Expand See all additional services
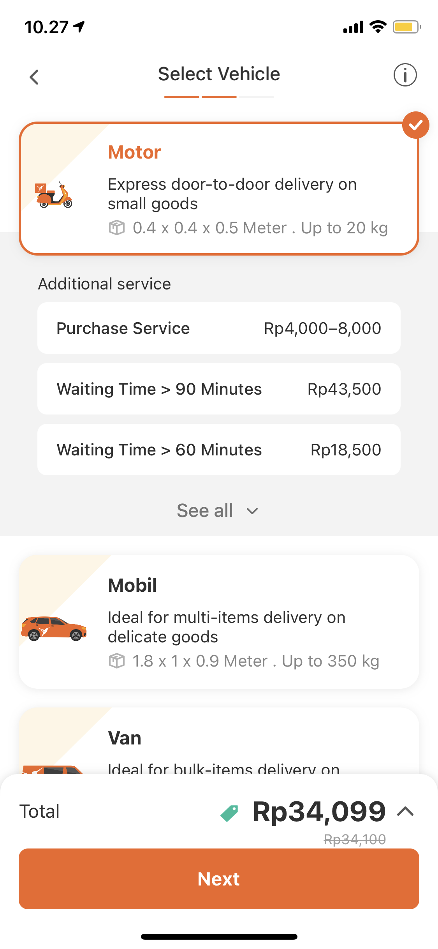This screenshot has height=949, width=438. (x=218, y=510)
